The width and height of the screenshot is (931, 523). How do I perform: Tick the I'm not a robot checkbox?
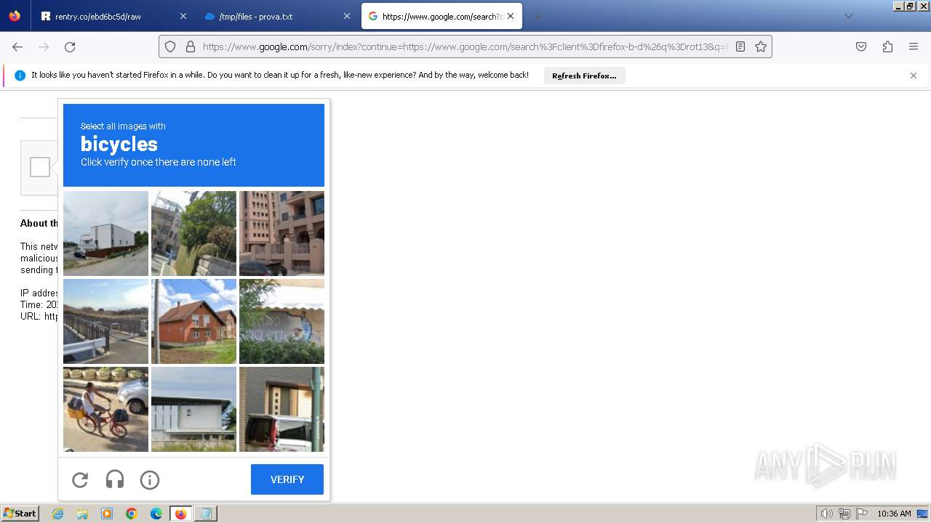point(40,167)
